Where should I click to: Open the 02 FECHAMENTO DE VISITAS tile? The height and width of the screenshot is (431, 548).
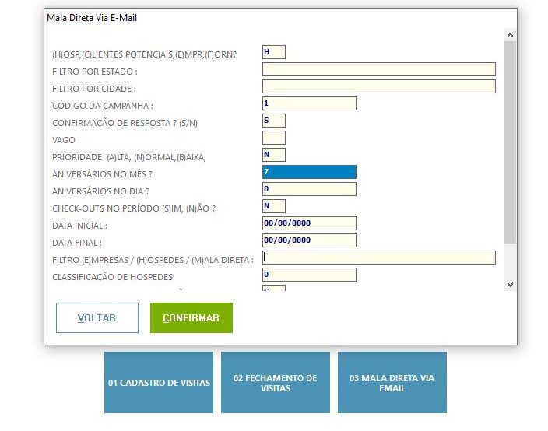click(276, 383)
